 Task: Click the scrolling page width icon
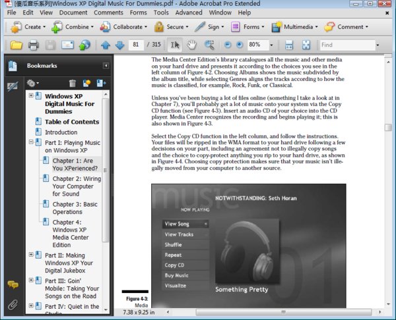click(x=289, y=45)
